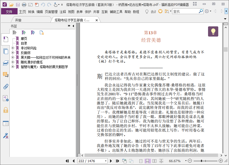The image size is (229, 165).
Task: Click the page number input field
Action: [x=91, y=161]
